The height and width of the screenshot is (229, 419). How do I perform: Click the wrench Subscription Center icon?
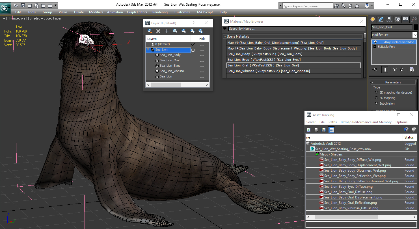tap(343, 6)
